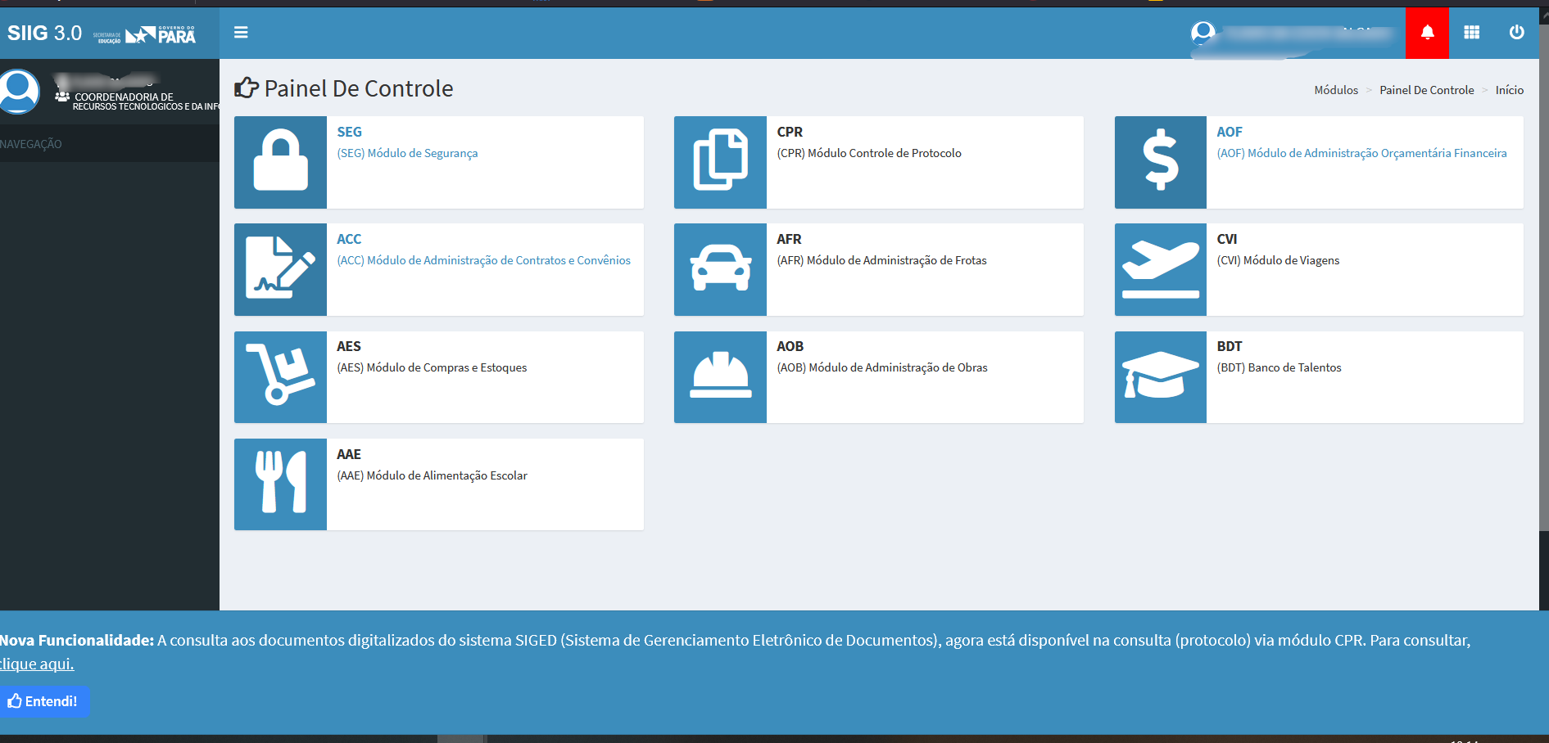Open AES hand cart icon tile
Viewport: 1549px width, 743px height.
pyautogui.click(x=280, y=377)
